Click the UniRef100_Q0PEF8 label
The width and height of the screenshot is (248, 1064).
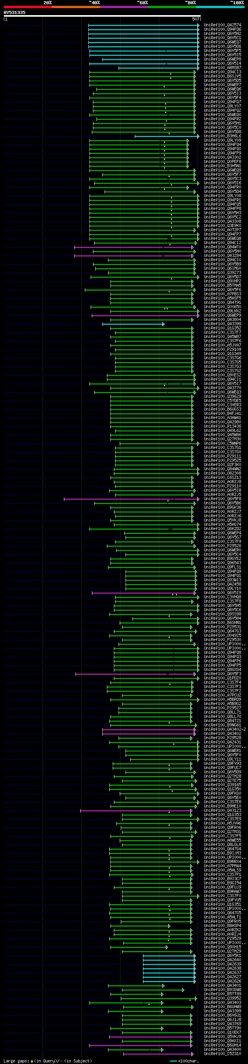222,161
